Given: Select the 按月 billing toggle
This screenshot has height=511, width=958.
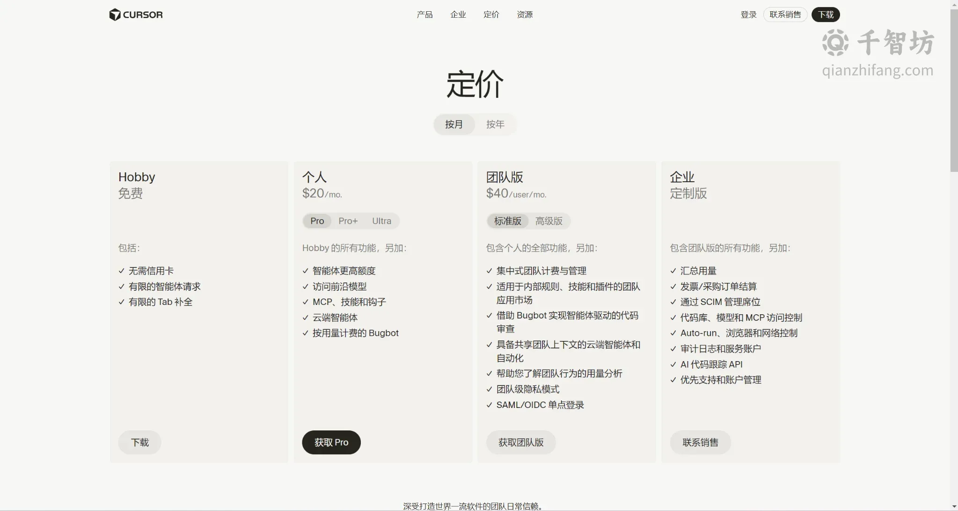Looking at the screenshot, I should tap(454, 124).
